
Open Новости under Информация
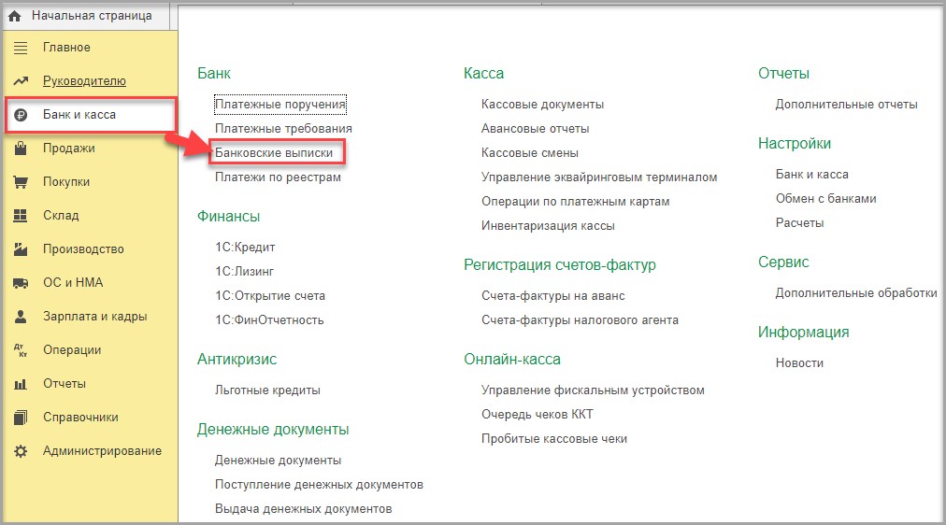click(799, 362)
